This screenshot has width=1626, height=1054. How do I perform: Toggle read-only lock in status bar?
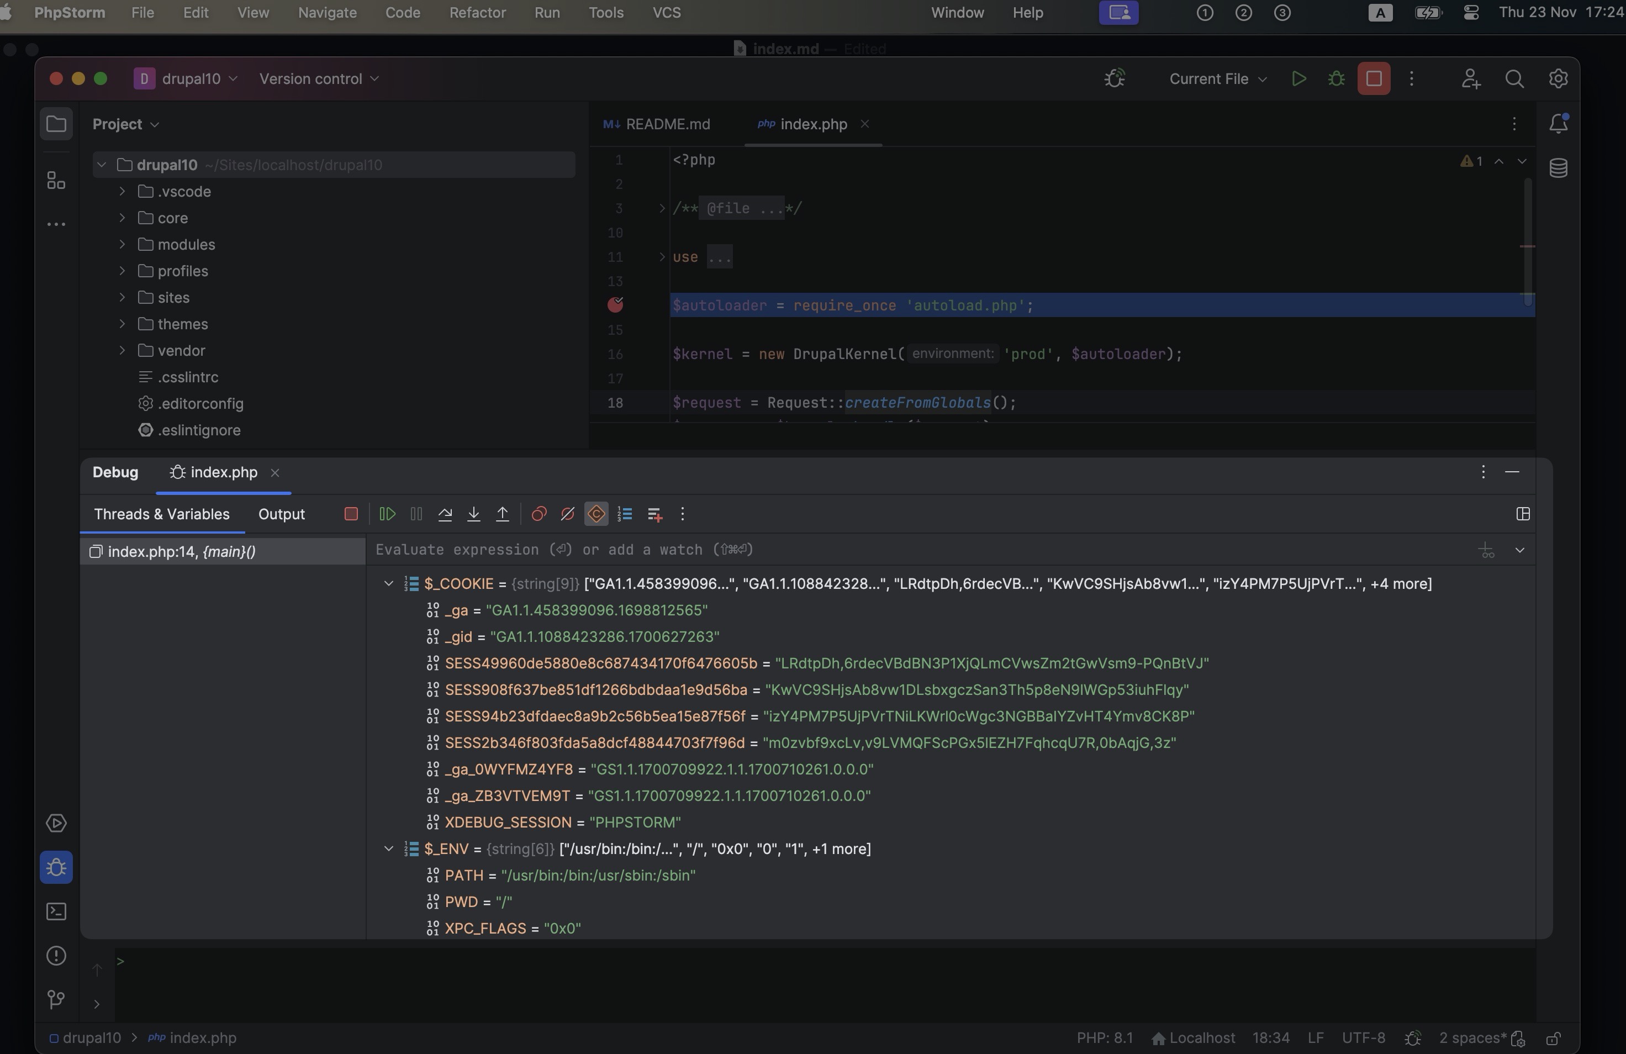[1553, 1039]
